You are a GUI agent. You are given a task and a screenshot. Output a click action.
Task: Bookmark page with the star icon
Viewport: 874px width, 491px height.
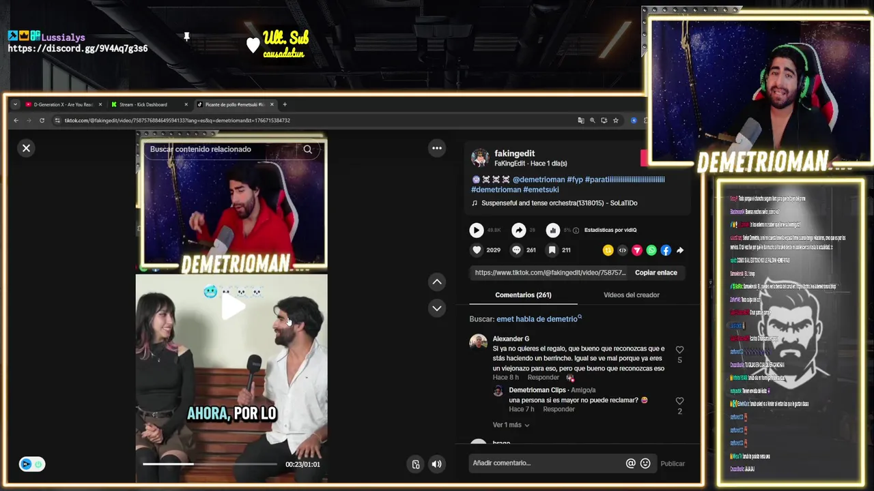pyautogui.click(x=615, y=121)
